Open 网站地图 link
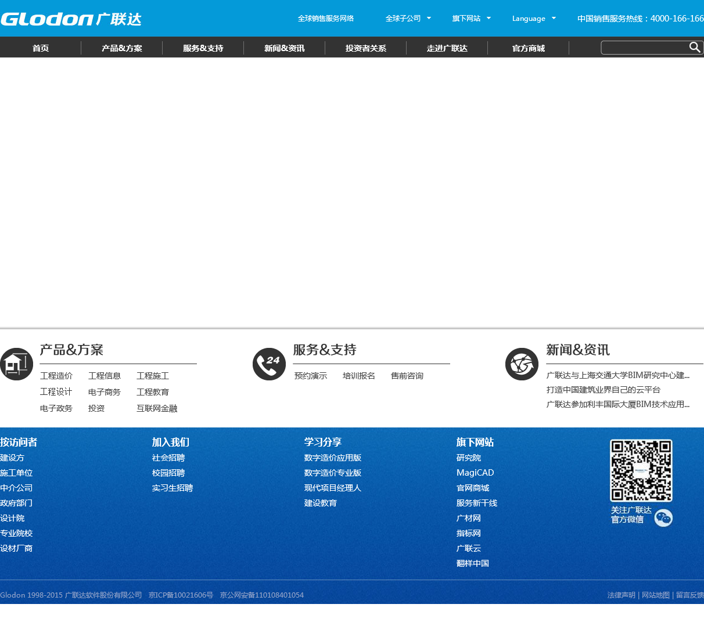 coord(656,595)
